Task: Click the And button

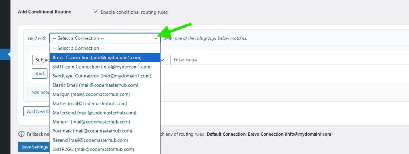Action: pos(40,73)
